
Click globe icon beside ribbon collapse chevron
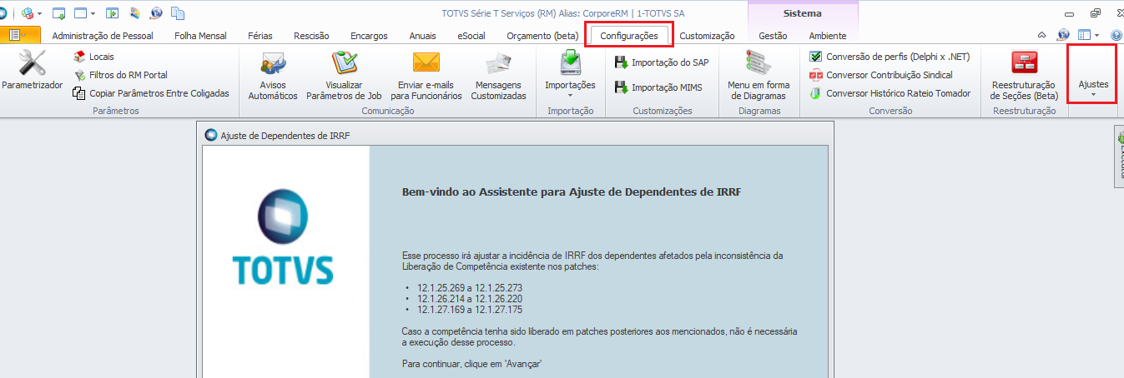point(1063,35)
